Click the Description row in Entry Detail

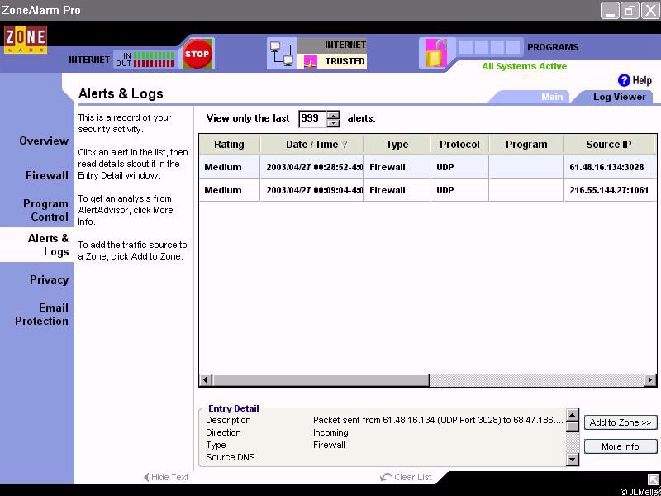click(384, 420)
